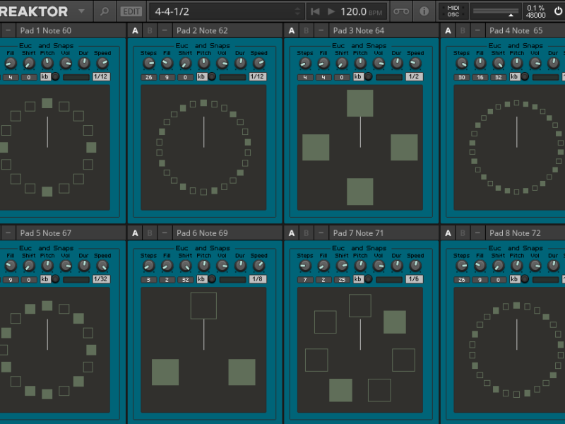Image resolution: width=565 pixels, height=424 pixels.
Task: Toggle kb button on Pad 3
Action: coord(358,77)
